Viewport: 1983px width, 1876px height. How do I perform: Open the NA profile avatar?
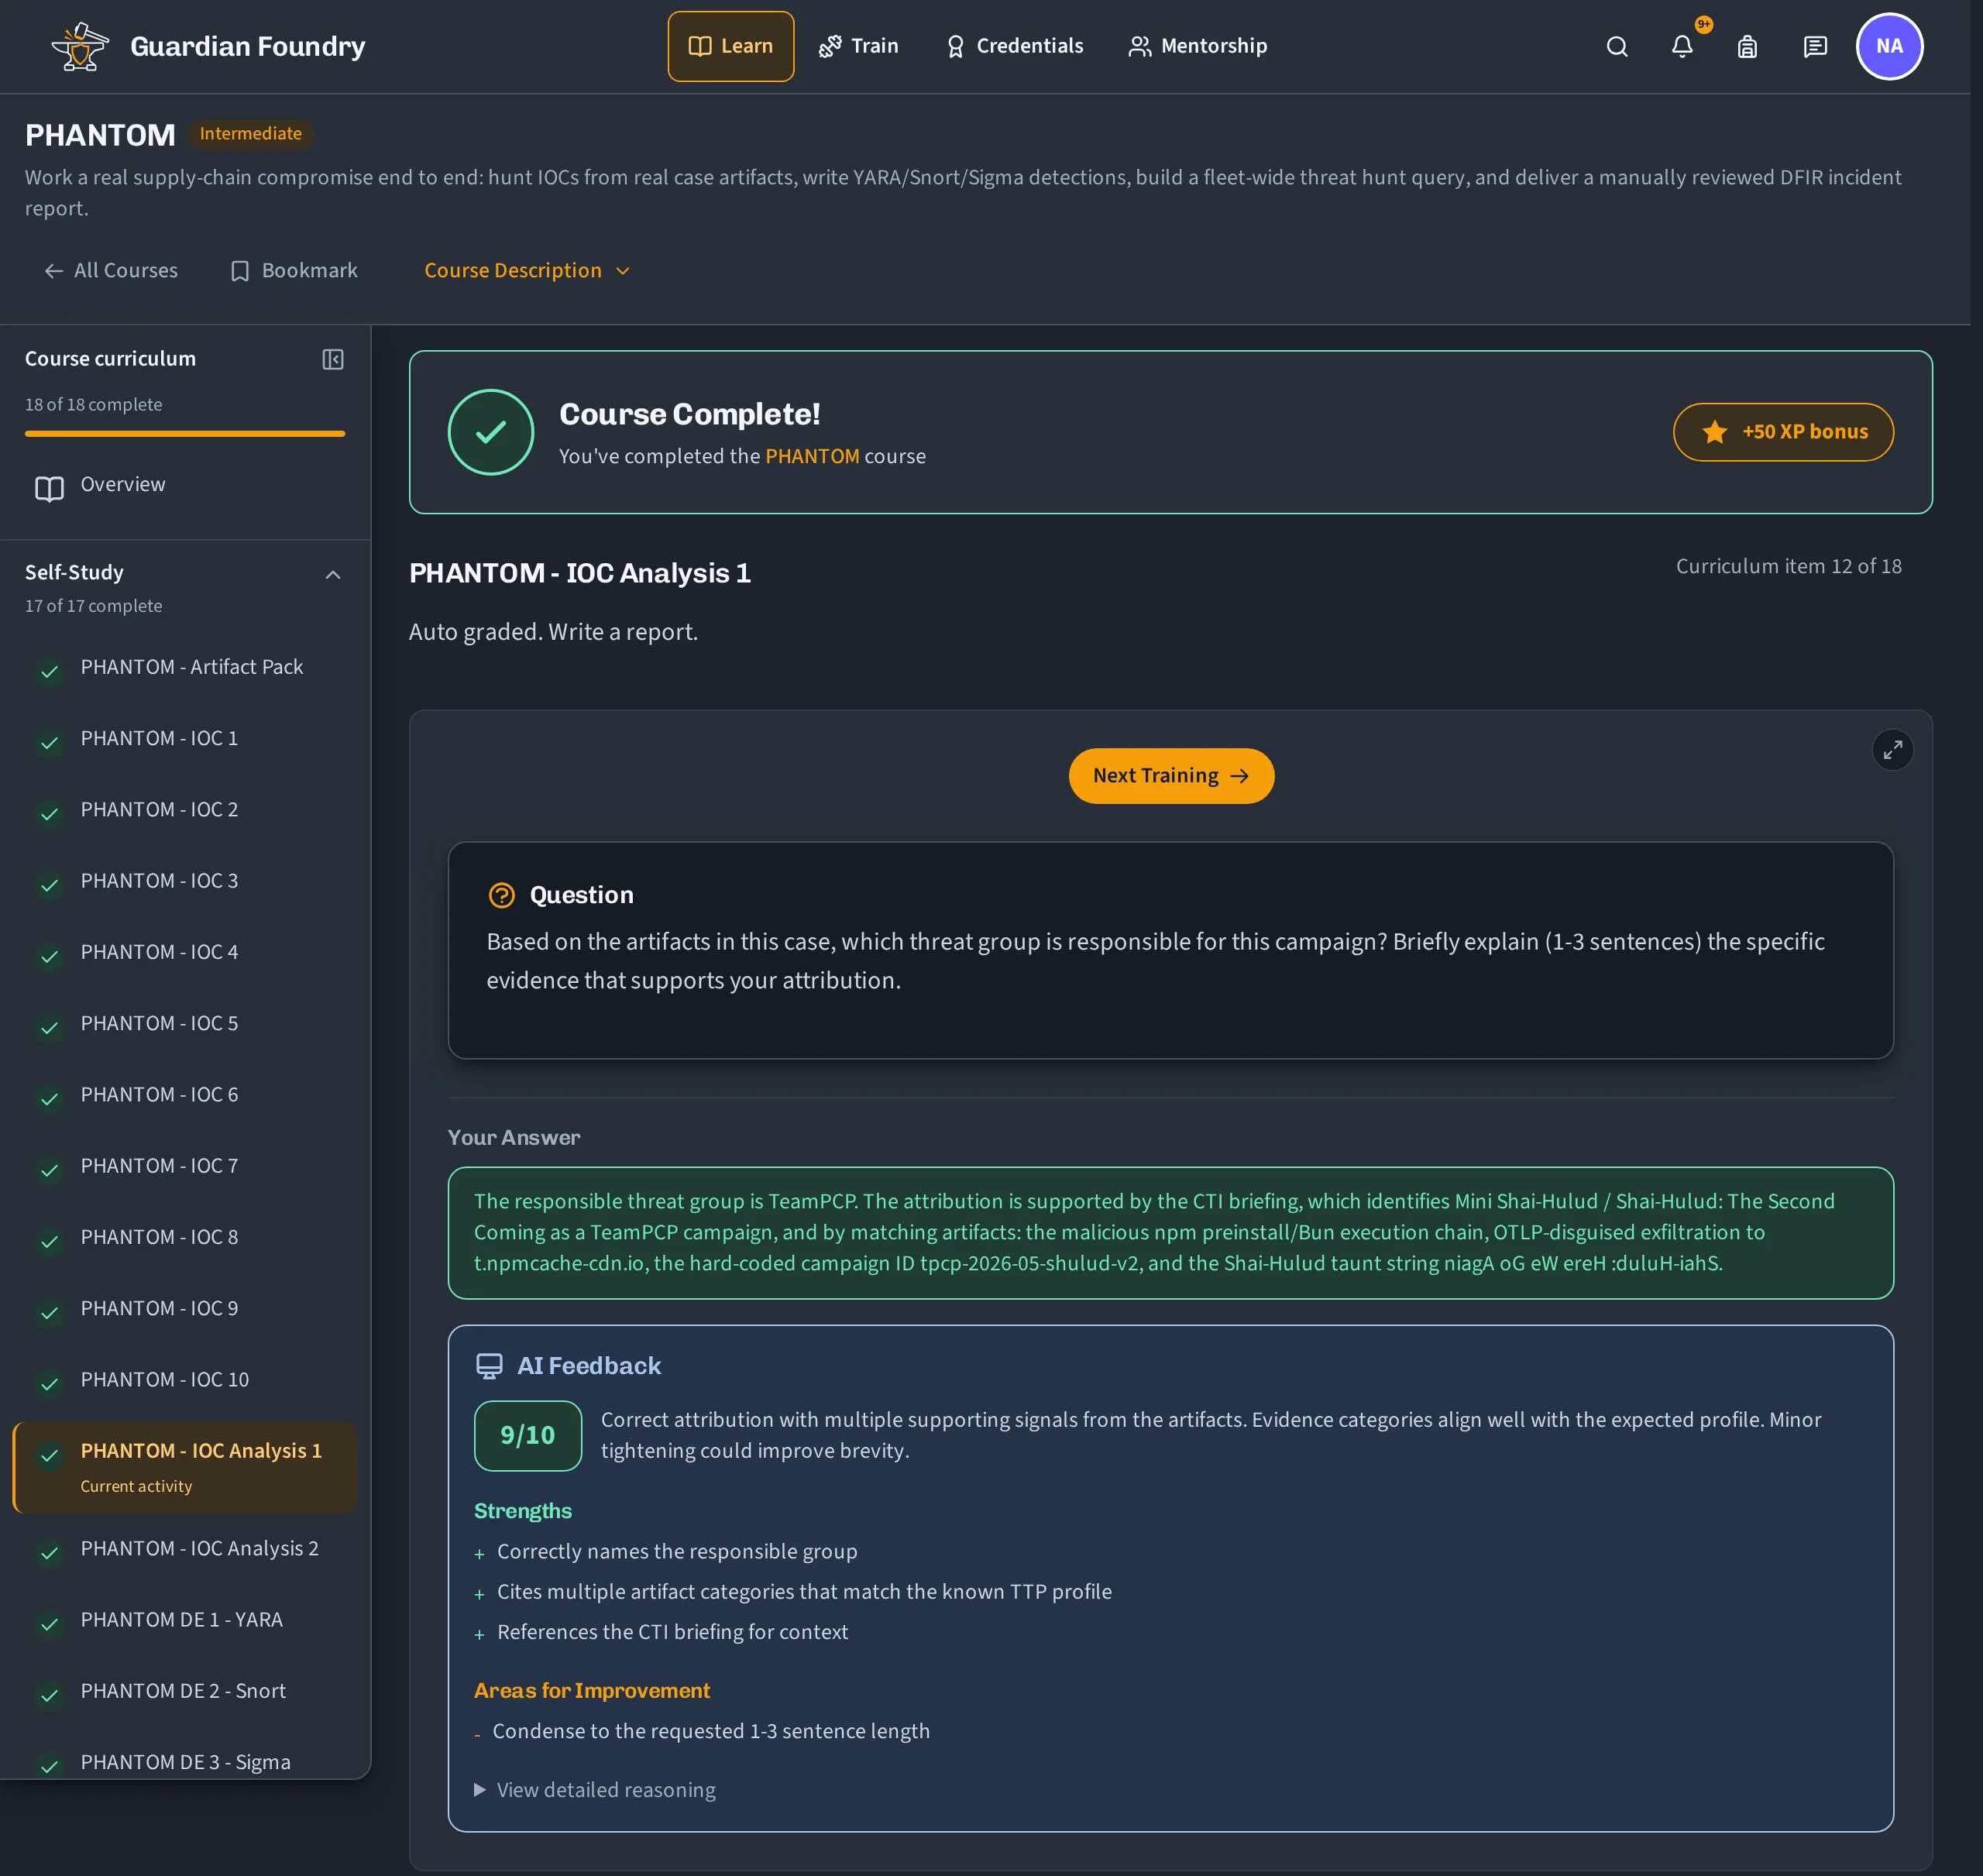1889,46
